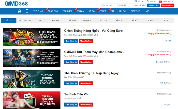Open the mobile phone icon page
Image resolution: width=178 pixels, height=109 pixels.
click(27, 11)
